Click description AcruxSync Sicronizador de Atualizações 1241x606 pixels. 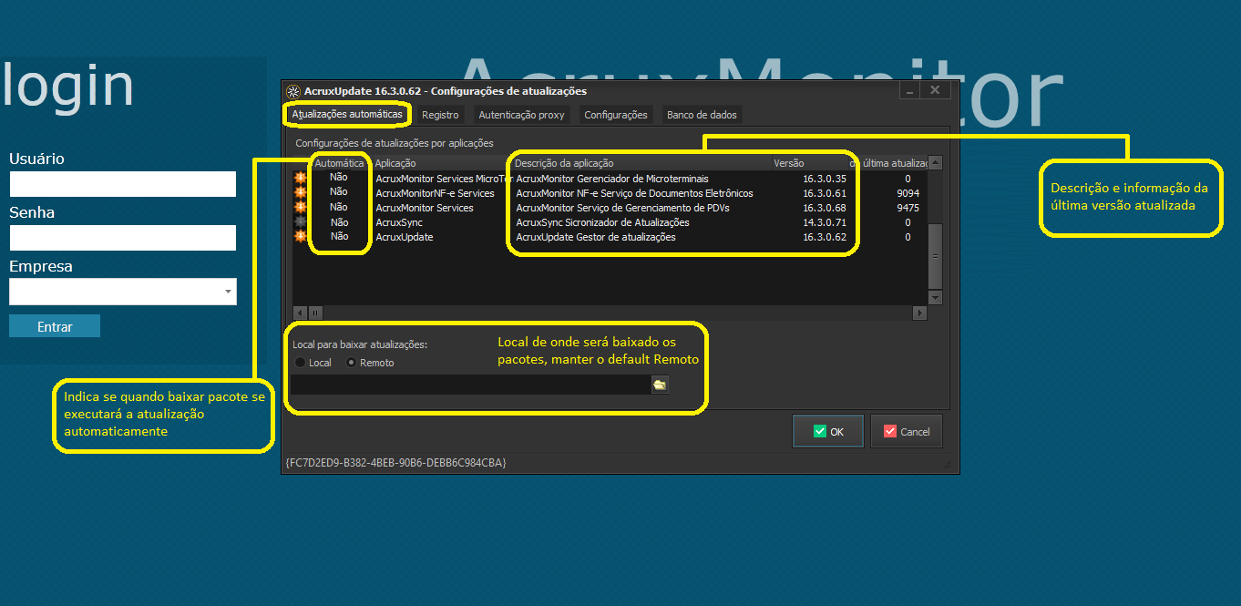coord(602,222)
